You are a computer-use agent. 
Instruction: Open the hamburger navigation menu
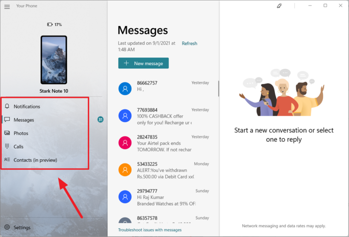(x=7, y=7)
